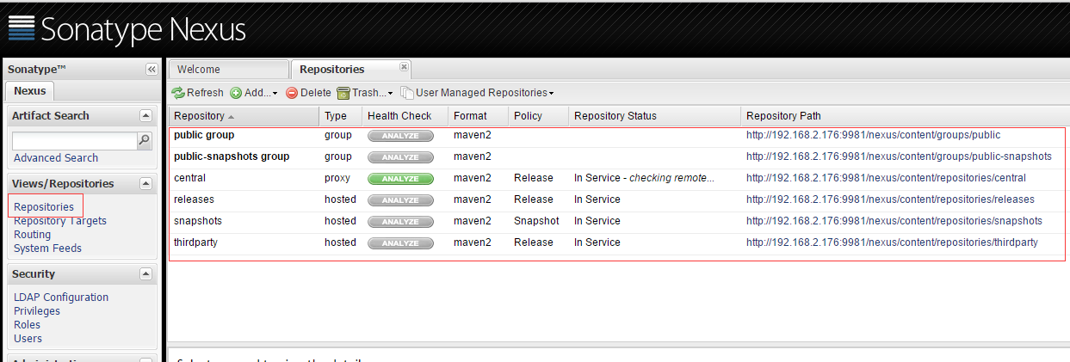Click the Policy column header
Screen dimensions: 1070x362
pos(538,116)
